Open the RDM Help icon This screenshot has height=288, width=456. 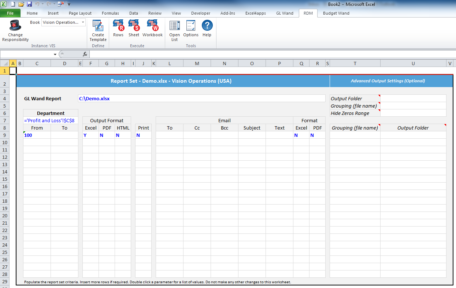207,26
